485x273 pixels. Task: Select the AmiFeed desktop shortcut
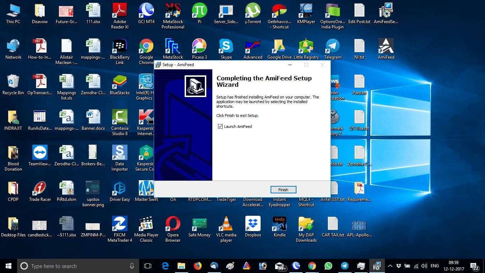coord(386,49)
